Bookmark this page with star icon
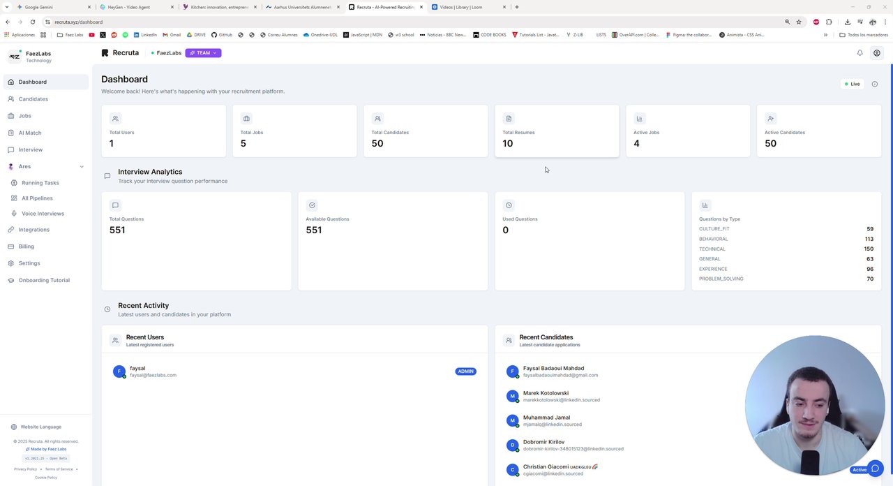Viewport: 893px width, 486px height. tap(799, 22)
